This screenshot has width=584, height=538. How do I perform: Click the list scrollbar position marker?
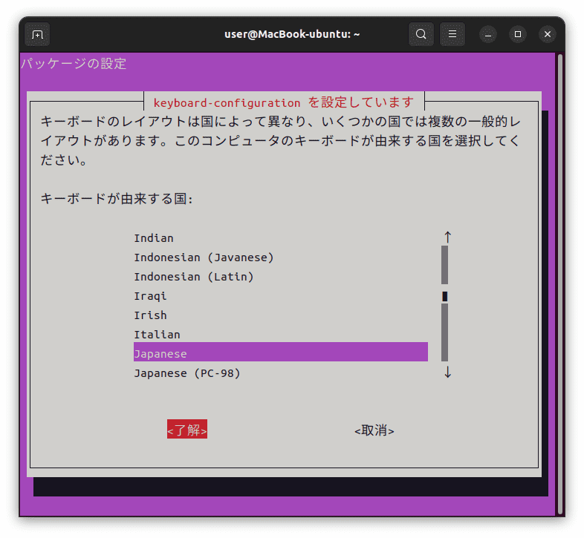tap(445, 296)
